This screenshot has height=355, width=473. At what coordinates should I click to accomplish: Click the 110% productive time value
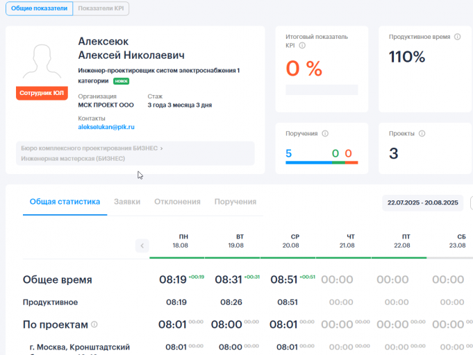point(407,57)
